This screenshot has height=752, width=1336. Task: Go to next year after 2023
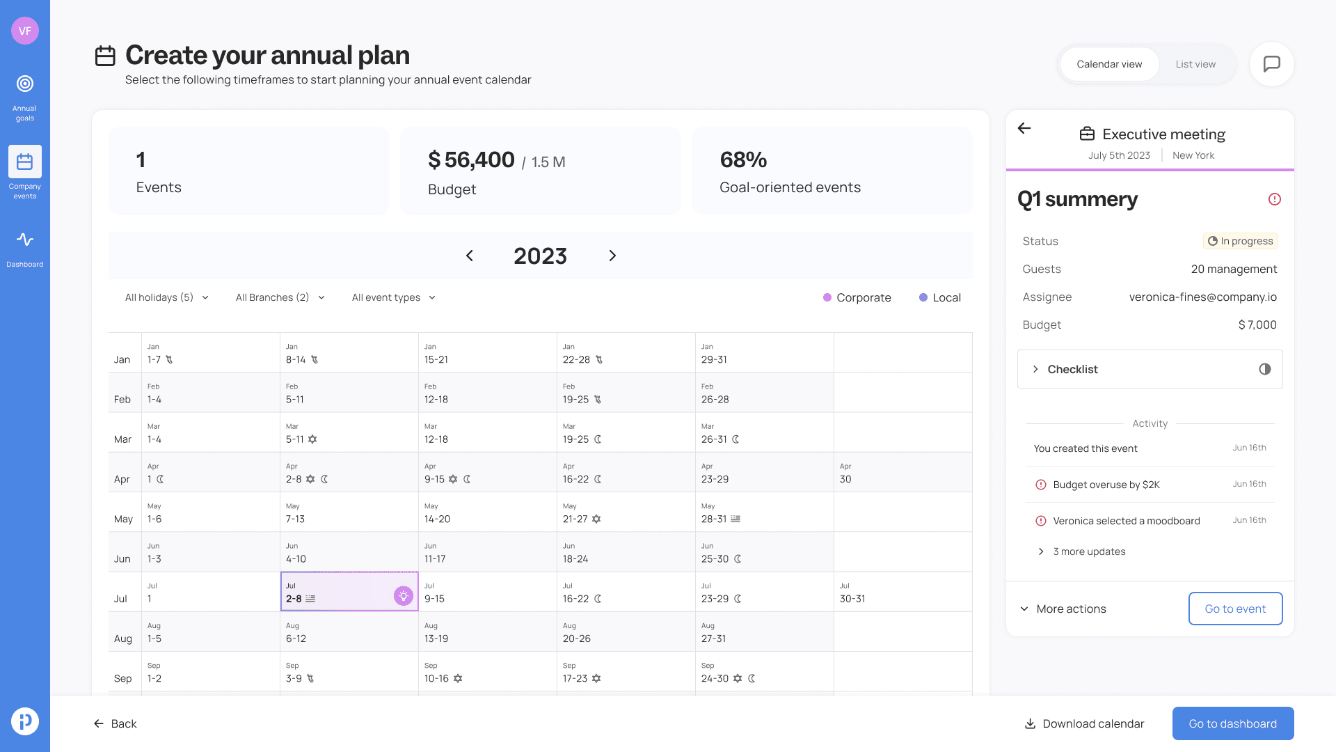pos(612,256)
